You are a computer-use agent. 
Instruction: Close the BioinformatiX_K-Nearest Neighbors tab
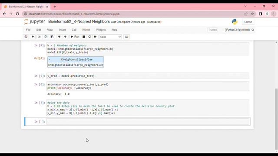coord(47,7)
